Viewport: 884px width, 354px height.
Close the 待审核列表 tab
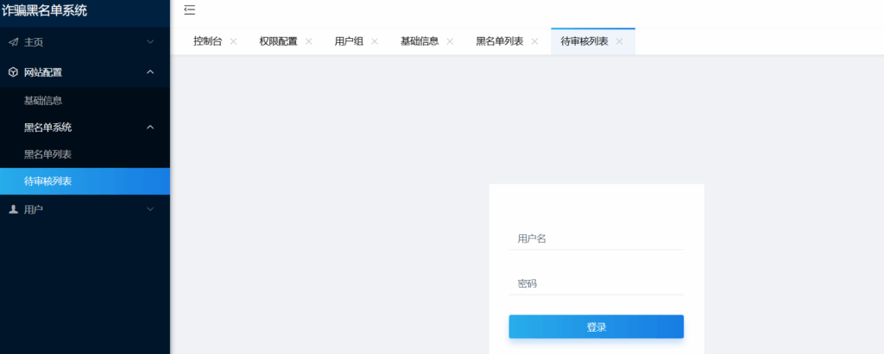point(619,41)
